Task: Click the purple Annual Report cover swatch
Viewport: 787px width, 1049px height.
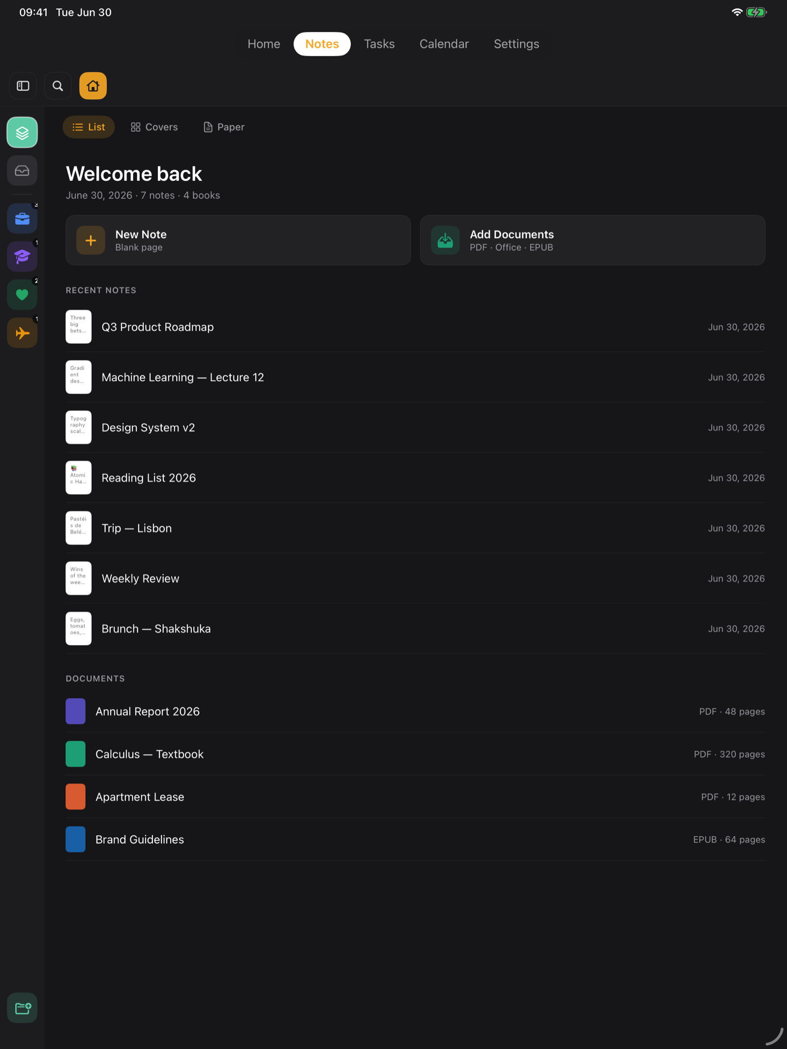Action: pos(76,711)
